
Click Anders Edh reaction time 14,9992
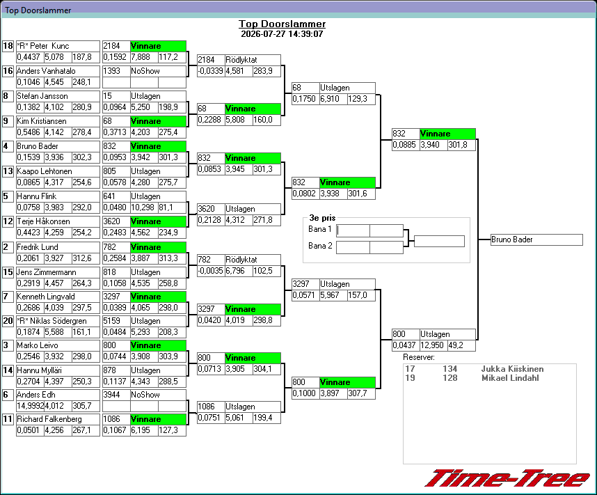tap(31, 406)
